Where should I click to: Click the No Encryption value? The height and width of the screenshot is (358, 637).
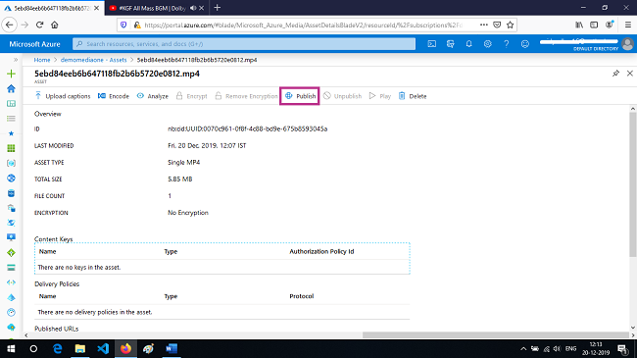[x=188, y=213]
